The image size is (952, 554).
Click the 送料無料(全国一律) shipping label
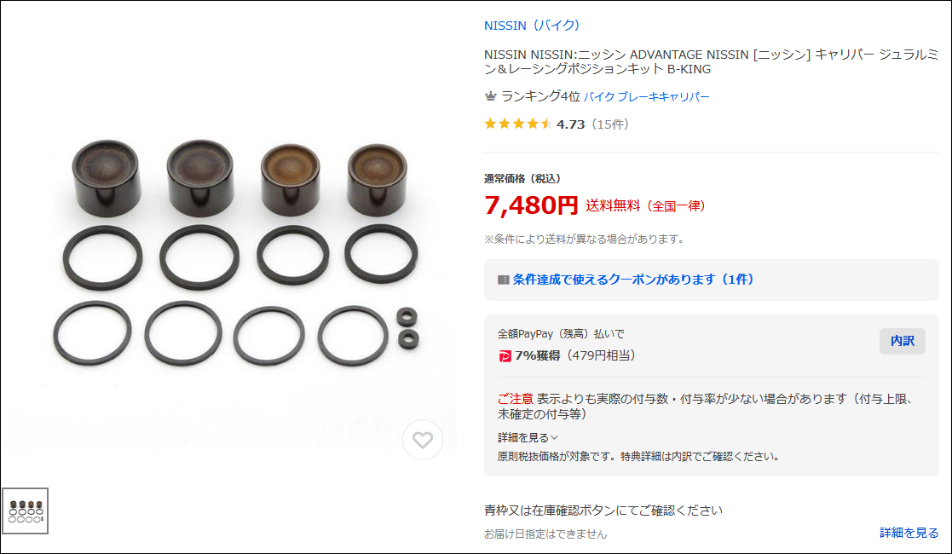[x=646, y=206]
